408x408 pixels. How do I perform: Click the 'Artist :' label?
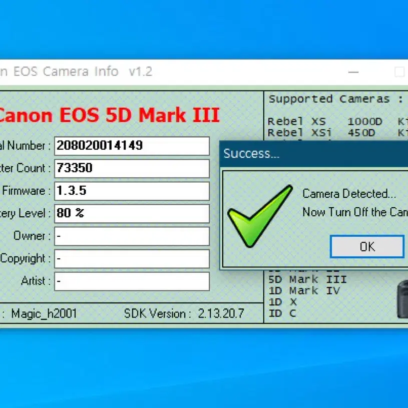tap(36, 281)
